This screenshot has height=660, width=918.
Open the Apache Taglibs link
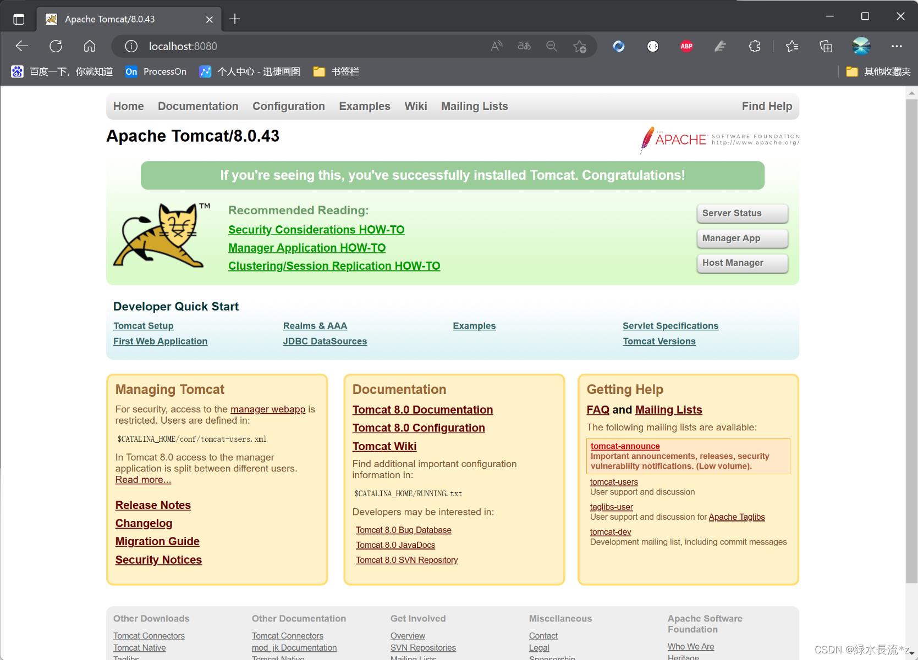(x=736, y=517)
